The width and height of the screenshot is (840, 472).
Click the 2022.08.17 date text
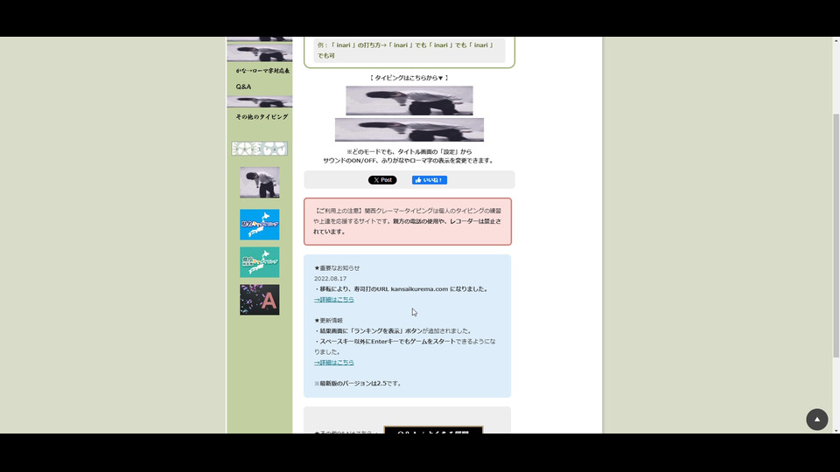coord(330,279)
